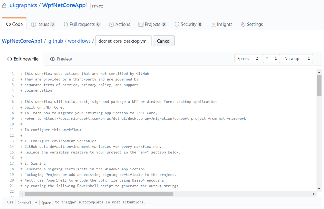This screenshot has height=209, width=324.
Task: Open the No wrap line mode dropdown
Action: (297, 59)
